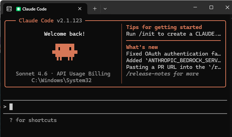Click the 'Welcome back!' text
232x137 pixels.
64,34
